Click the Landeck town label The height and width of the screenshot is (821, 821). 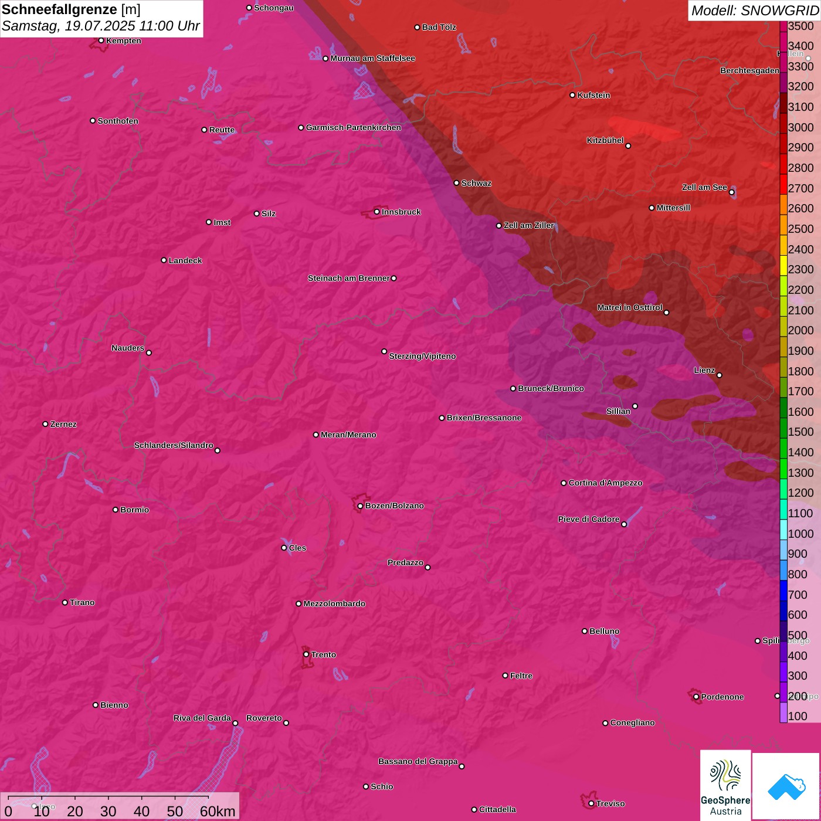[x=185, y=260]
